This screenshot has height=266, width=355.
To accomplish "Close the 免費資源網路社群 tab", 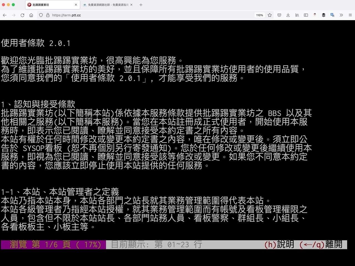I will pyautogui.click(x=131, y=5).
